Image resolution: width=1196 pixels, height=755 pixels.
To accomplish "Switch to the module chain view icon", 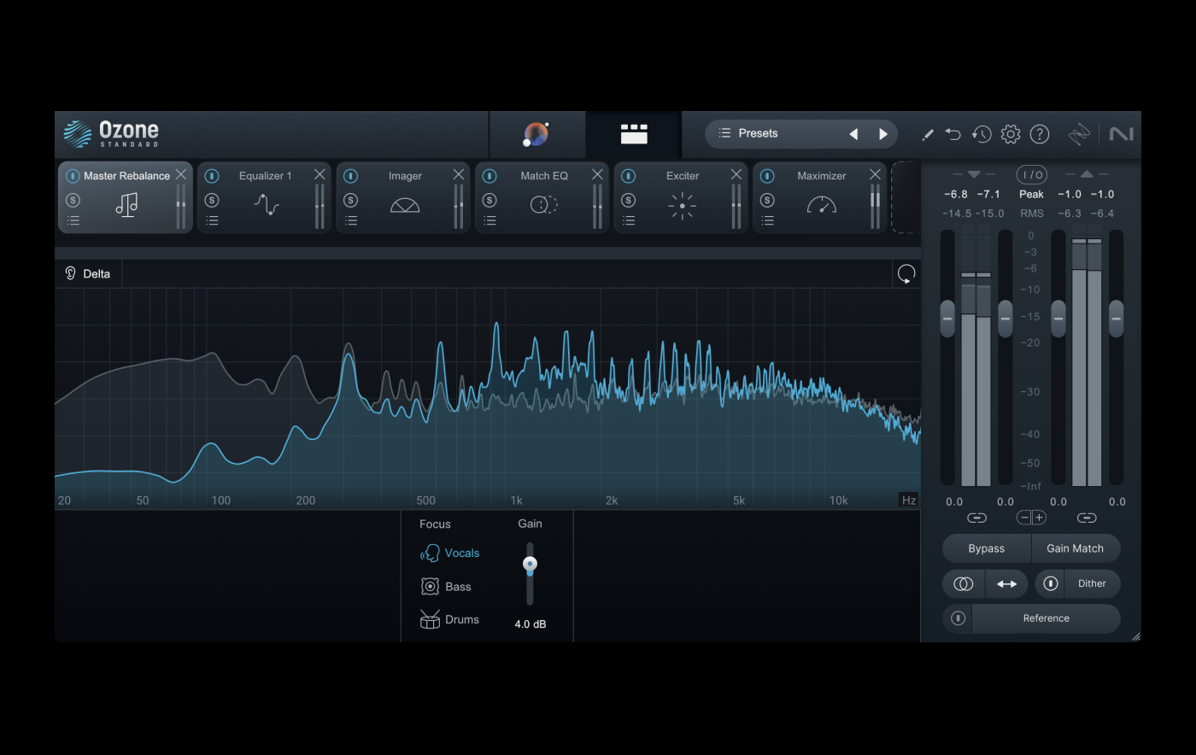I will coord(634,134).
